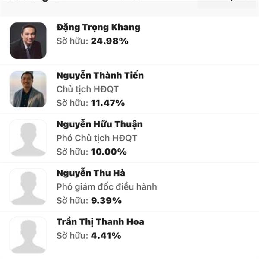Click the Chủ tịch HĐQT title

click(88, 89)
